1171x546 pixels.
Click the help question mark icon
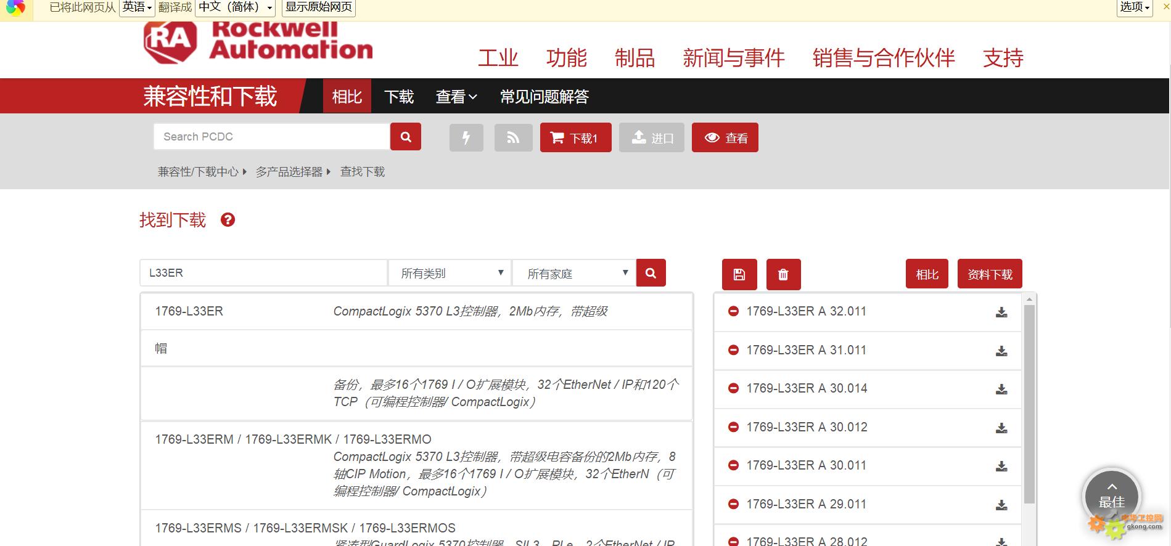click(x=228, y=220)
